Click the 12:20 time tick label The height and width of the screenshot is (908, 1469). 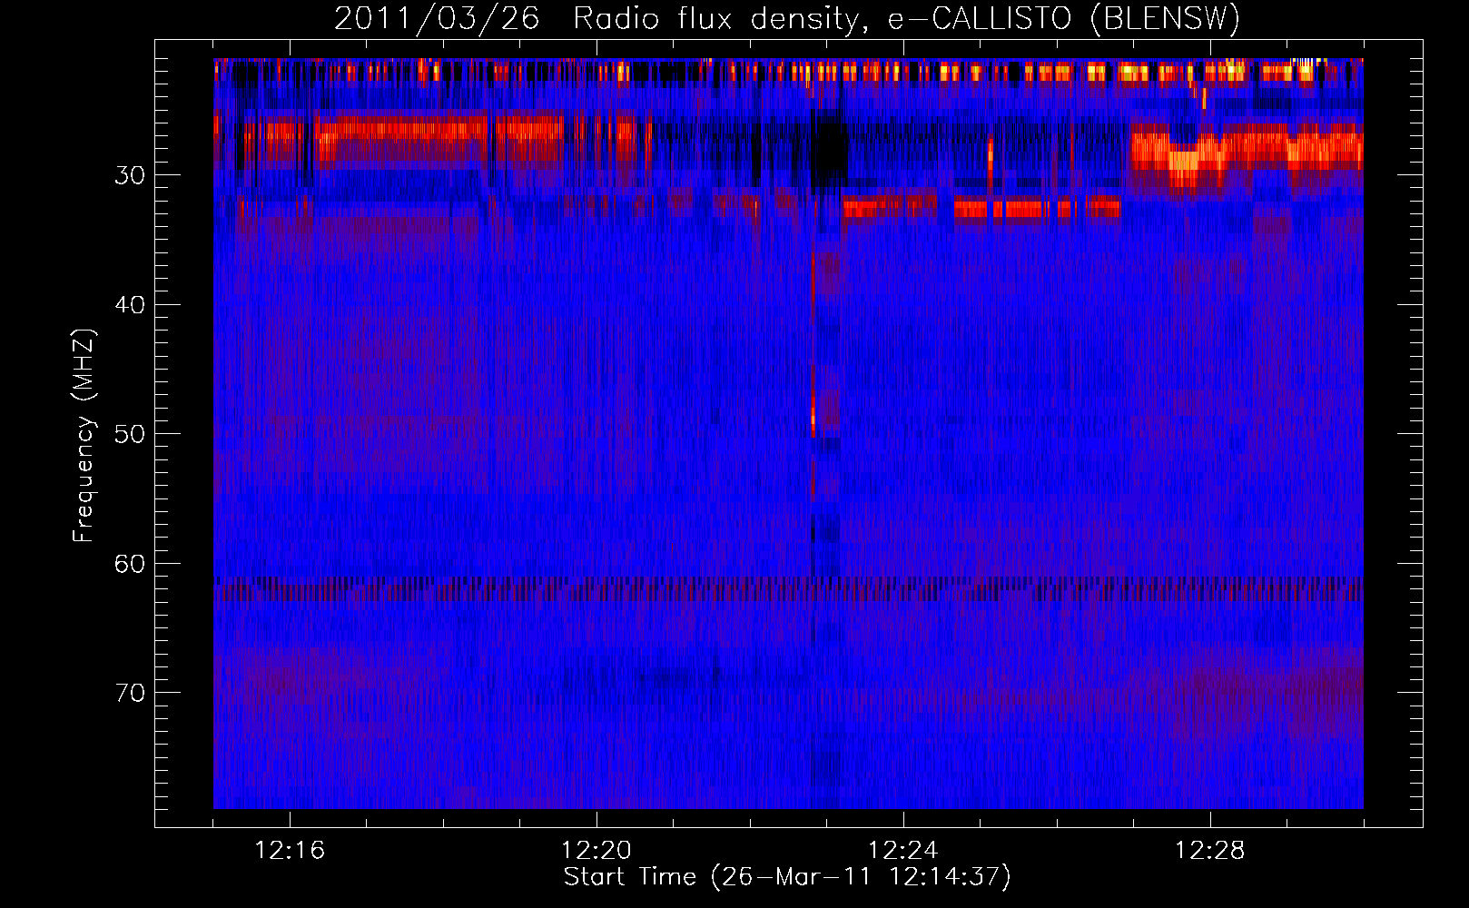point(596,850)
